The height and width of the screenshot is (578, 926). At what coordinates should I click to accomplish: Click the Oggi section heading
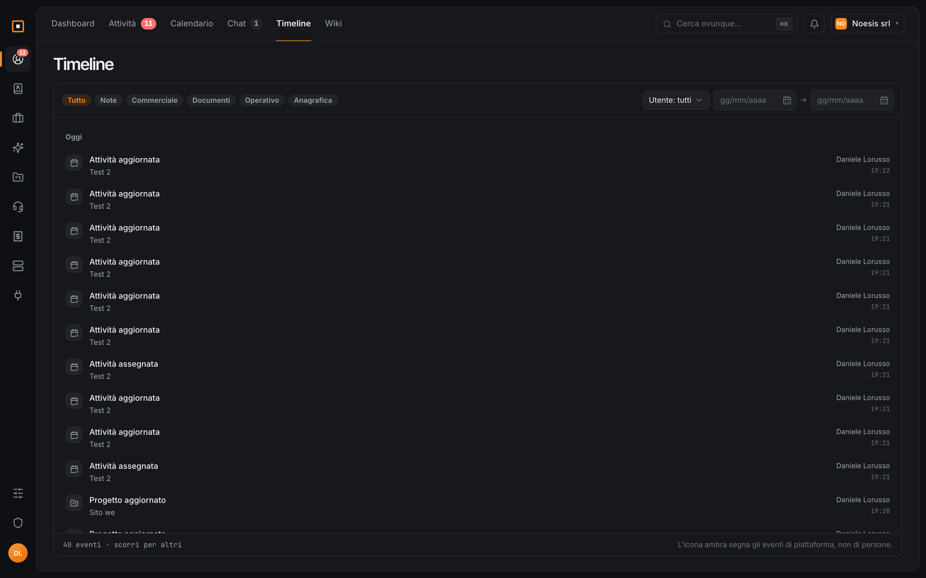73,137
